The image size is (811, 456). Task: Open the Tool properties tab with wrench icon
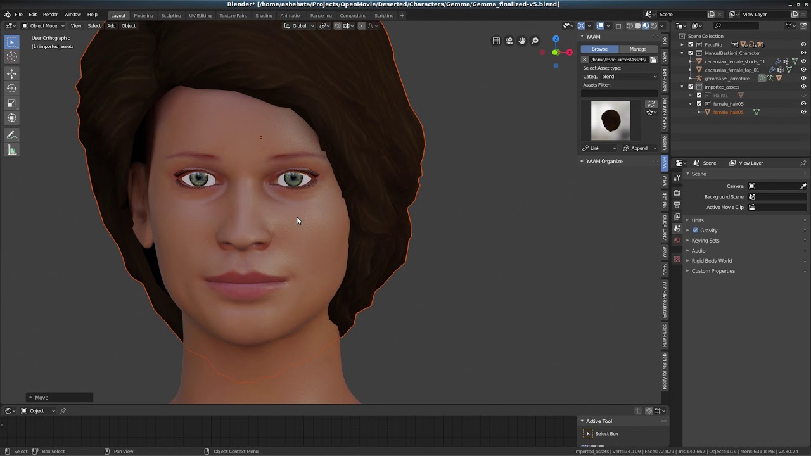(x=677, y=178)
